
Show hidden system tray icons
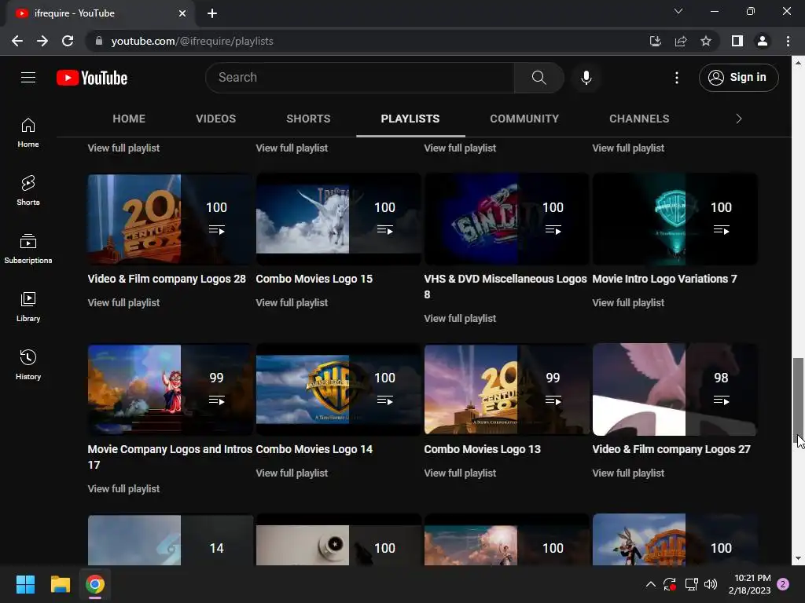click(x=650, y=584)
